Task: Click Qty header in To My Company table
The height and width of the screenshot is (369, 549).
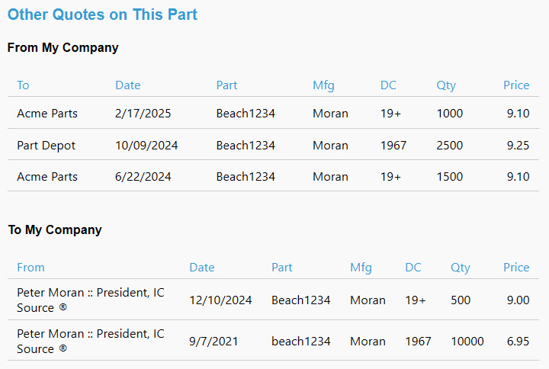Action: (461, 268)
